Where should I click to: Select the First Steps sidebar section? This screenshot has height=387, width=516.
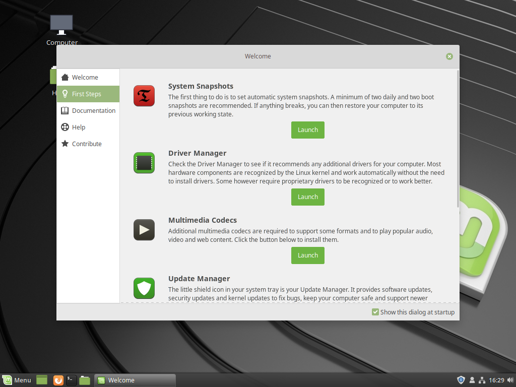(x=88, y=94)
